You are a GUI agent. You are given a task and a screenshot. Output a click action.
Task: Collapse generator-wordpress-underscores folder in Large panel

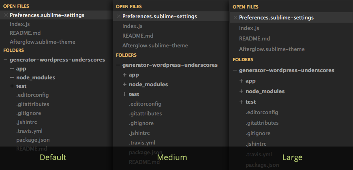point(235,70)
